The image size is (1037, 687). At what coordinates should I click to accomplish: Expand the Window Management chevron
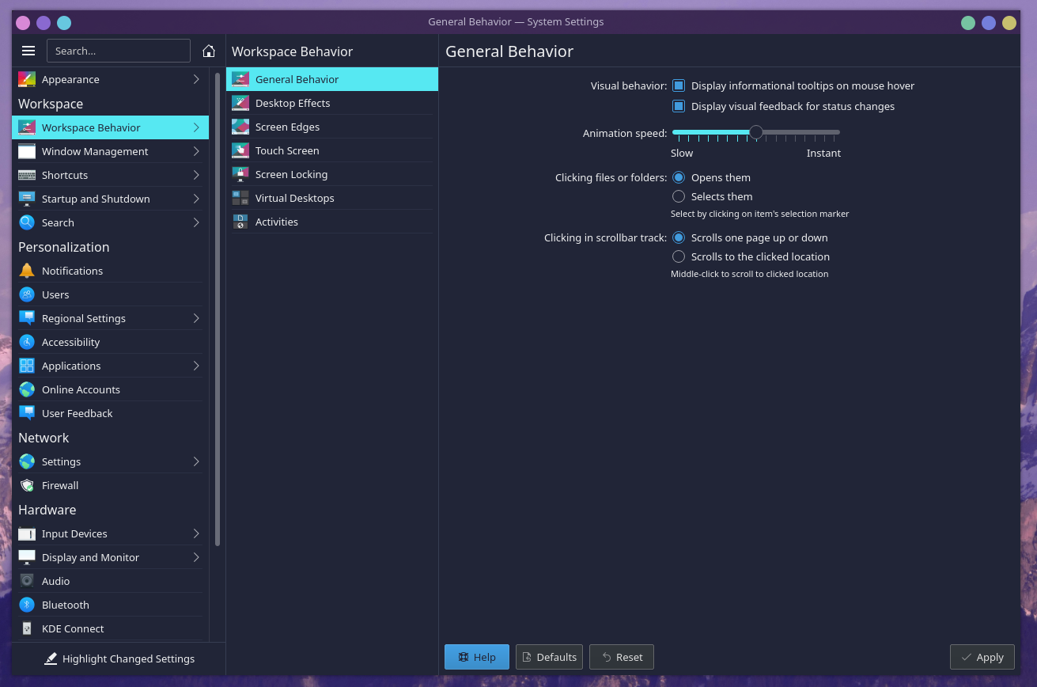[196, 151]
